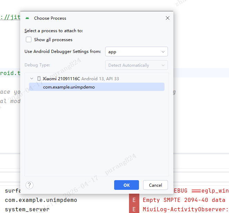The height and width of the screenshot is (213, 229).
Task: Click com.example.unimpdemo in the logcat list
Action: [41, 200]
